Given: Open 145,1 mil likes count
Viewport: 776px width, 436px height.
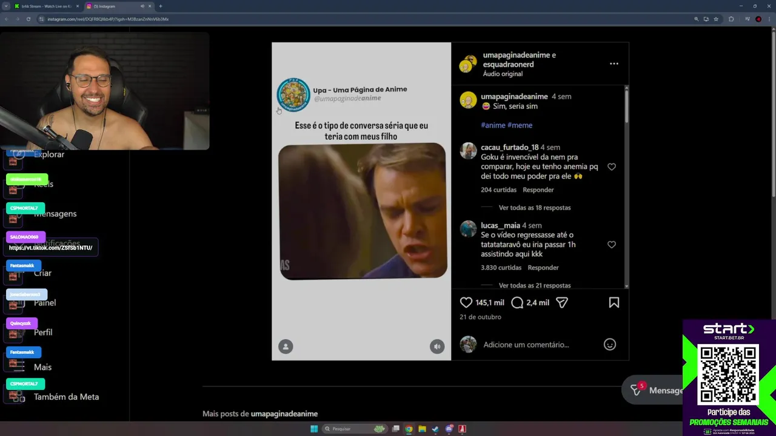Looking at the screenshot, I should point(490,303).
